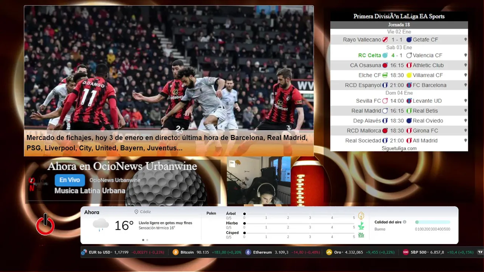The image size is (484, 272).
Task: Click the Primera División LaLiga title
Action: click(399, 16)
